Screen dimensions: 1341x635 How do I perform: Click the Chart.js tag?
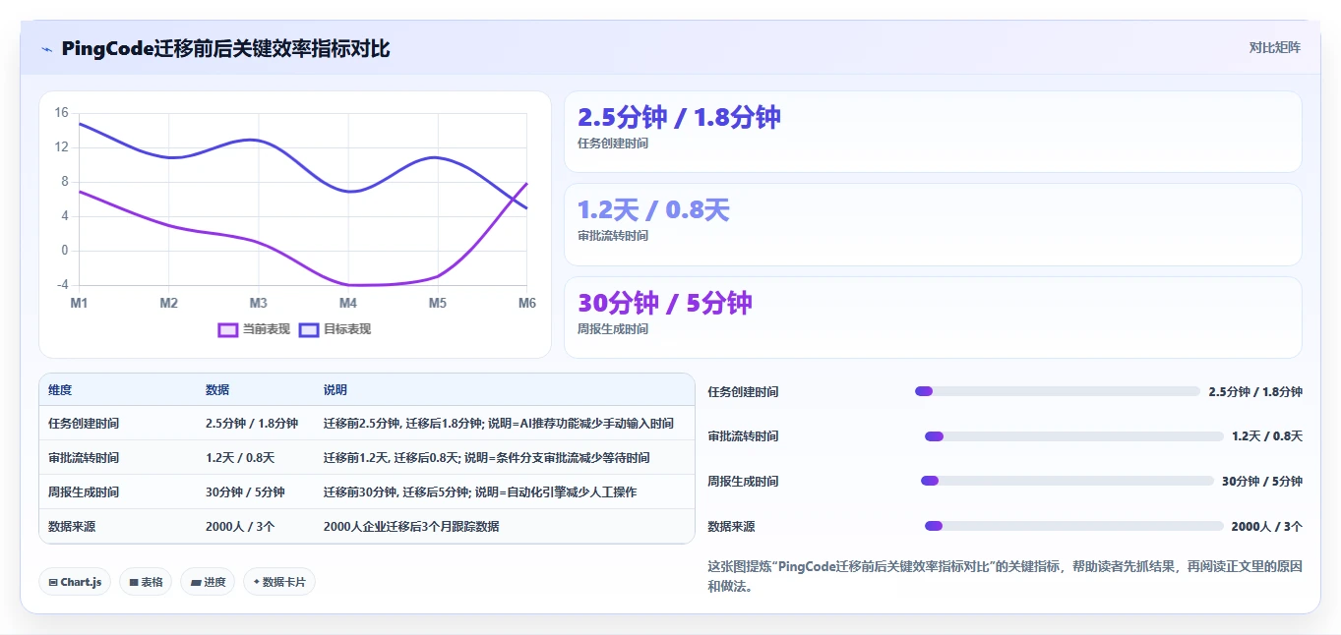click(76, 582)
